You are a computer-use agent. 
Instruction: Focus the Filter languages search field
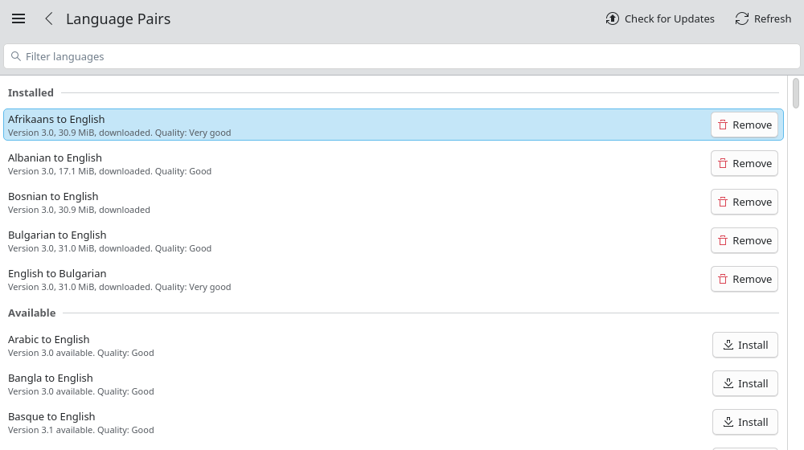click(x=402, y=56)
